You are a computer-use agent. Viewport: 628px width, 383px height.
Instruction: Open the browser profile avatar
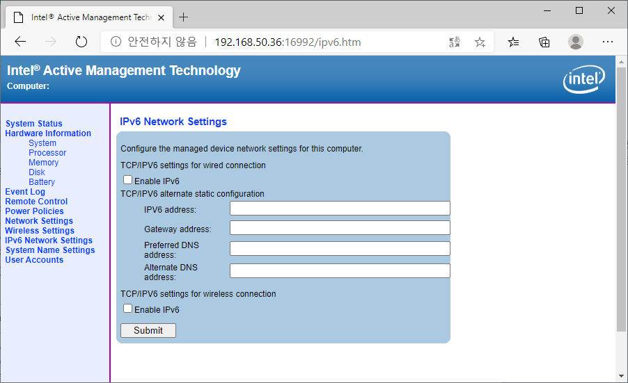(x=576, y=42)
